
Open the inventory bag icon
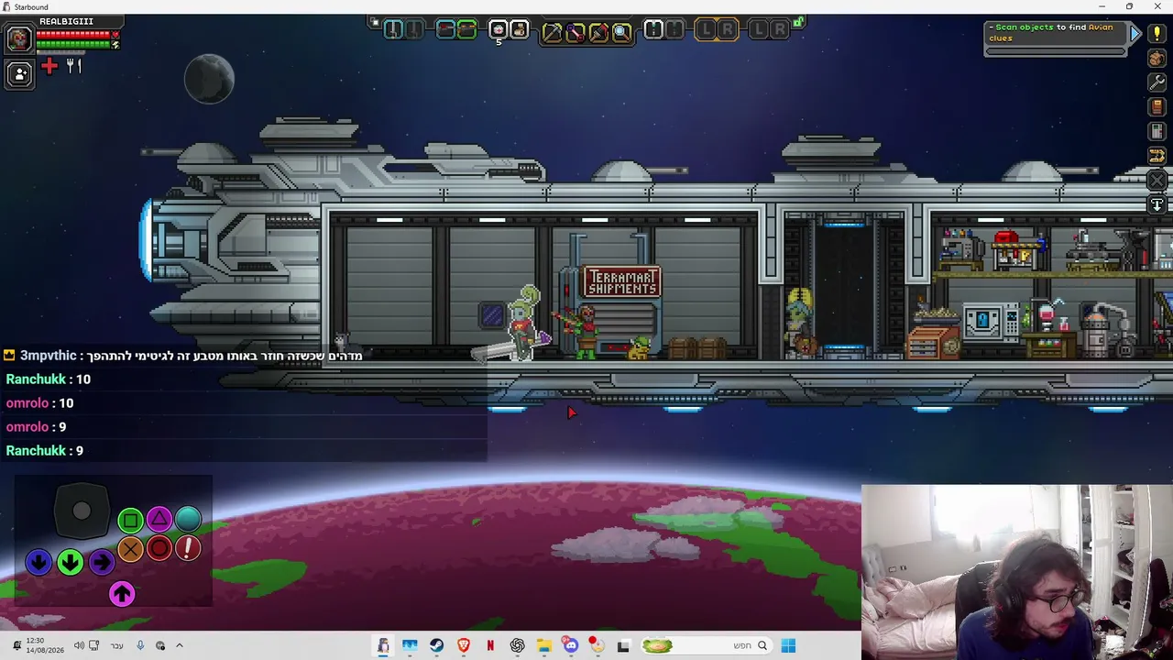coord(1157,59)
